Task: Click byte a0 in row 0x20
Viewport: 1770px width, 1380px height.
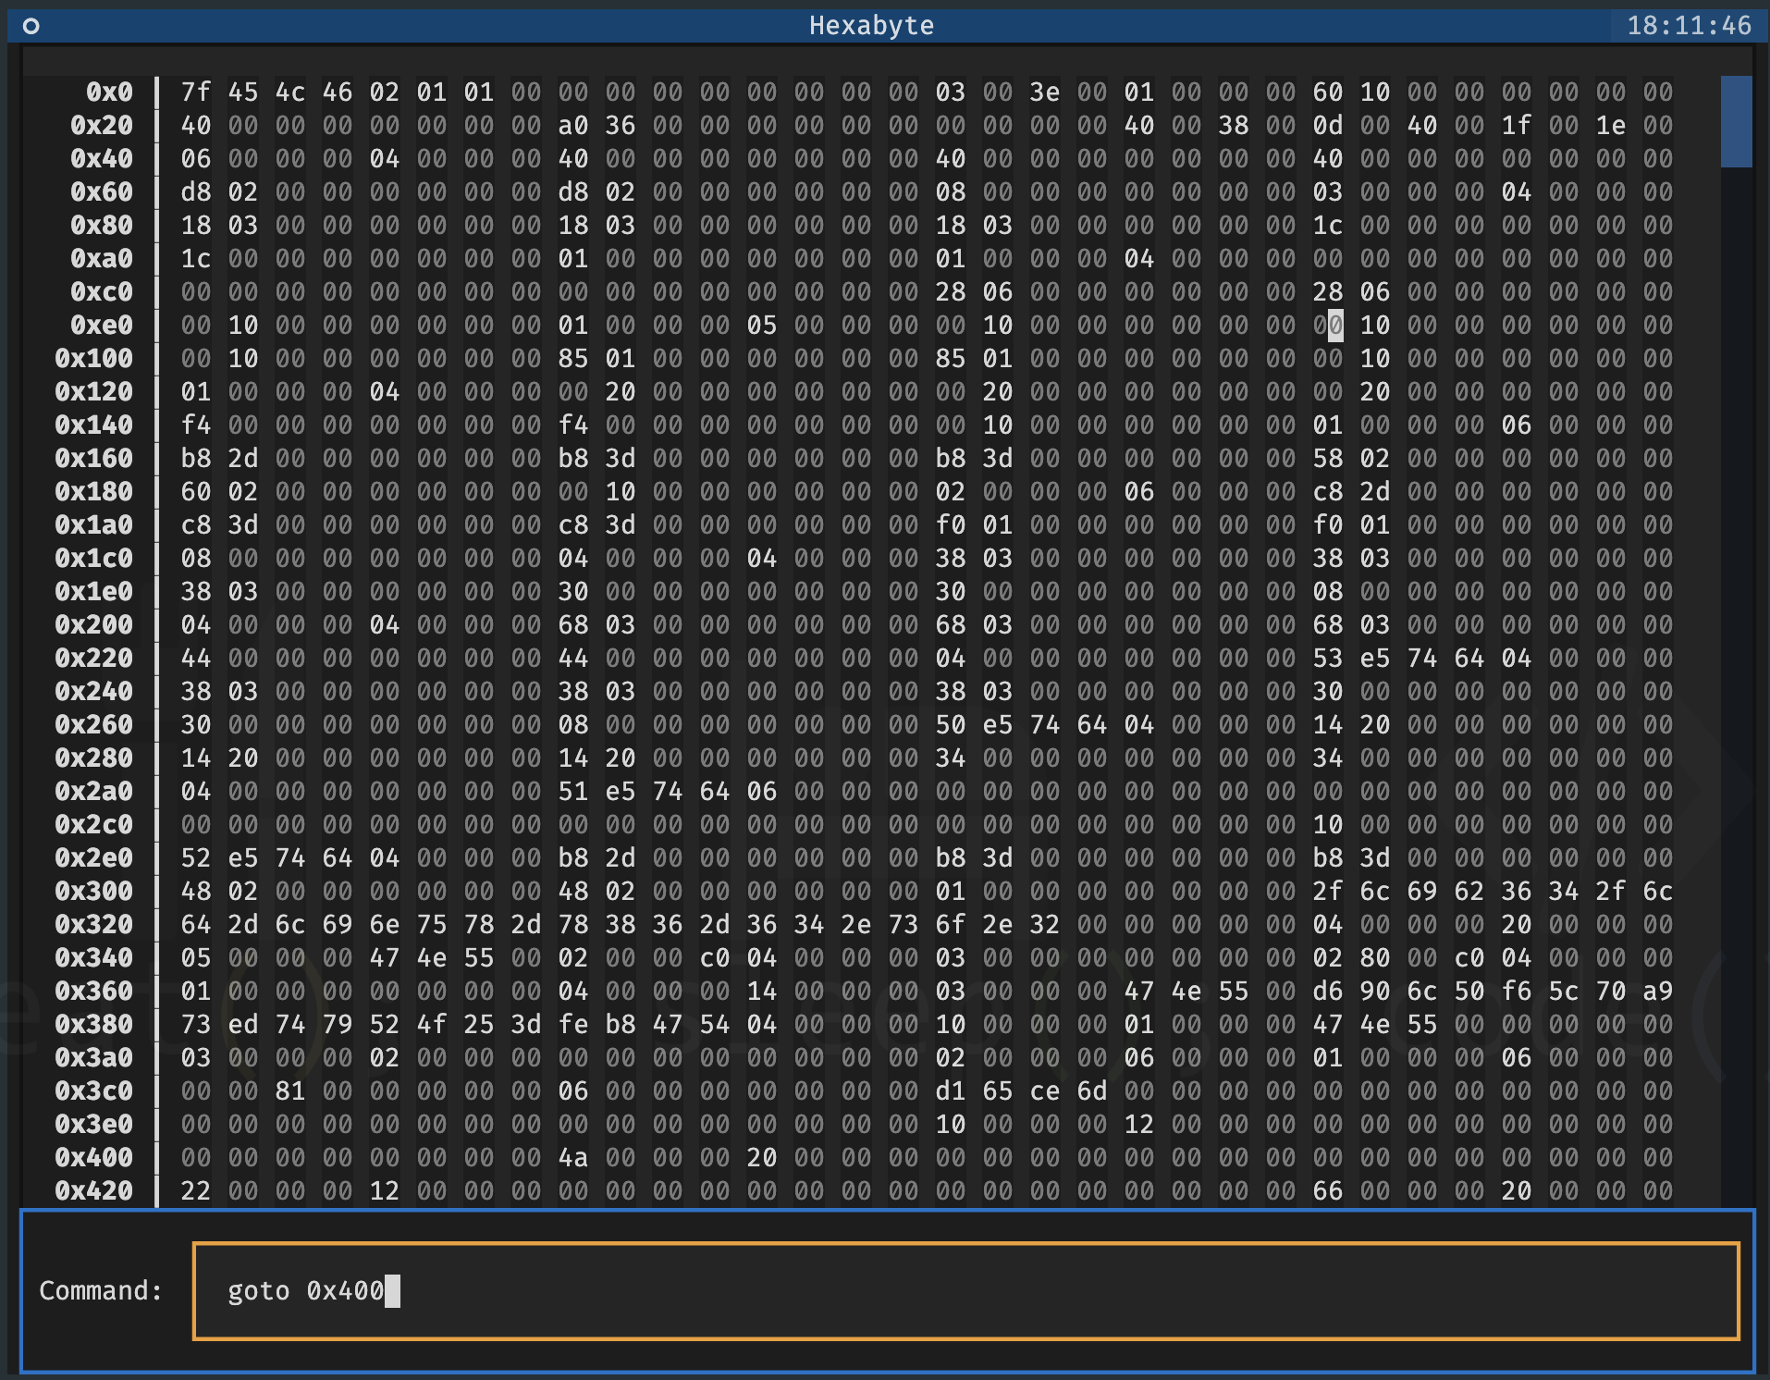Action: point(573,125)
